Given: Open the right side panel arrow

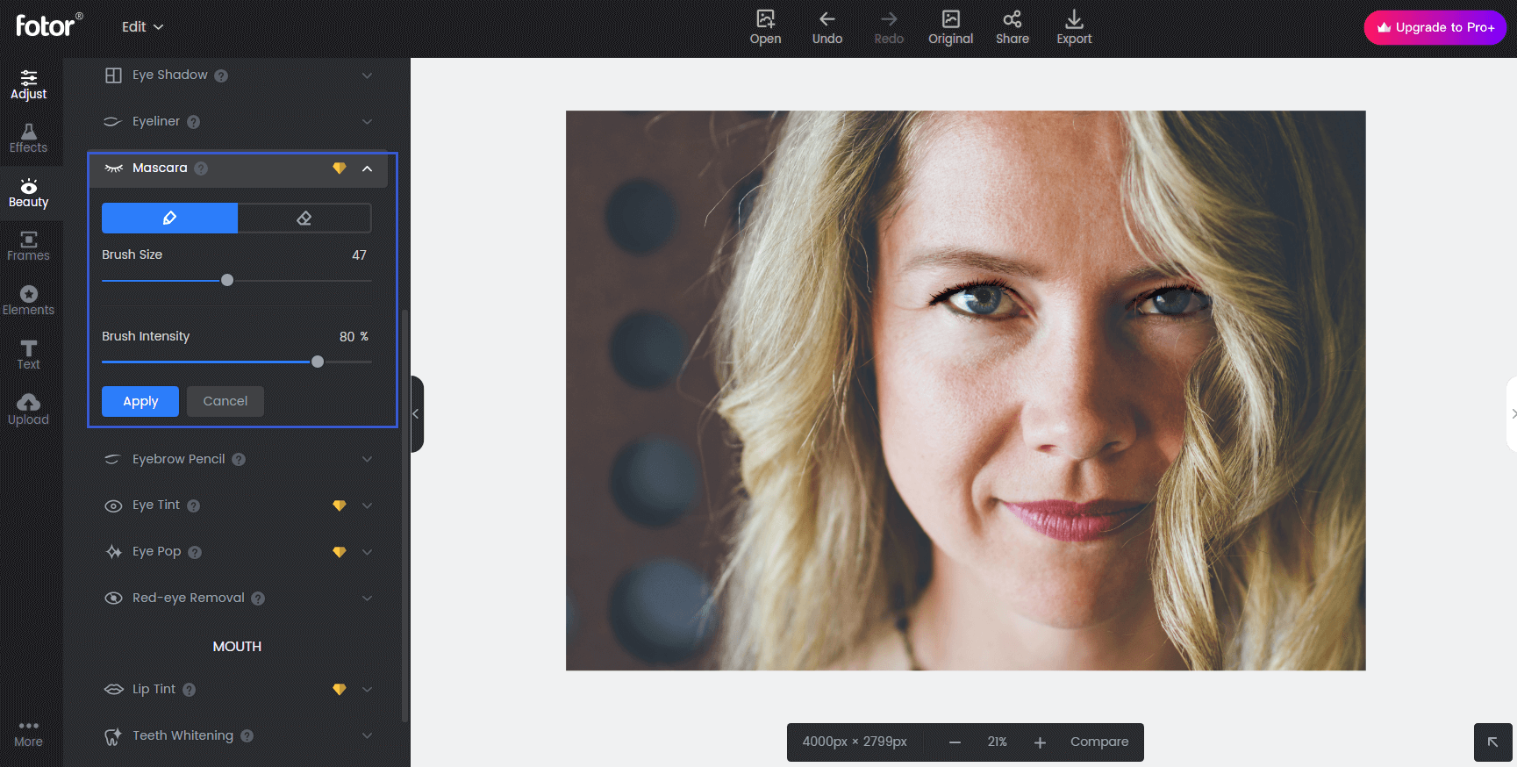Looking at the screenshot, I should 1512,414.
